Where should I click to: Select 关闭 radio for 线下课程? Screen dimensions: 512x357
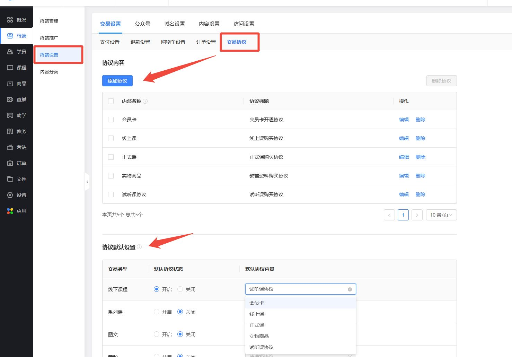[x=180, y=289]
